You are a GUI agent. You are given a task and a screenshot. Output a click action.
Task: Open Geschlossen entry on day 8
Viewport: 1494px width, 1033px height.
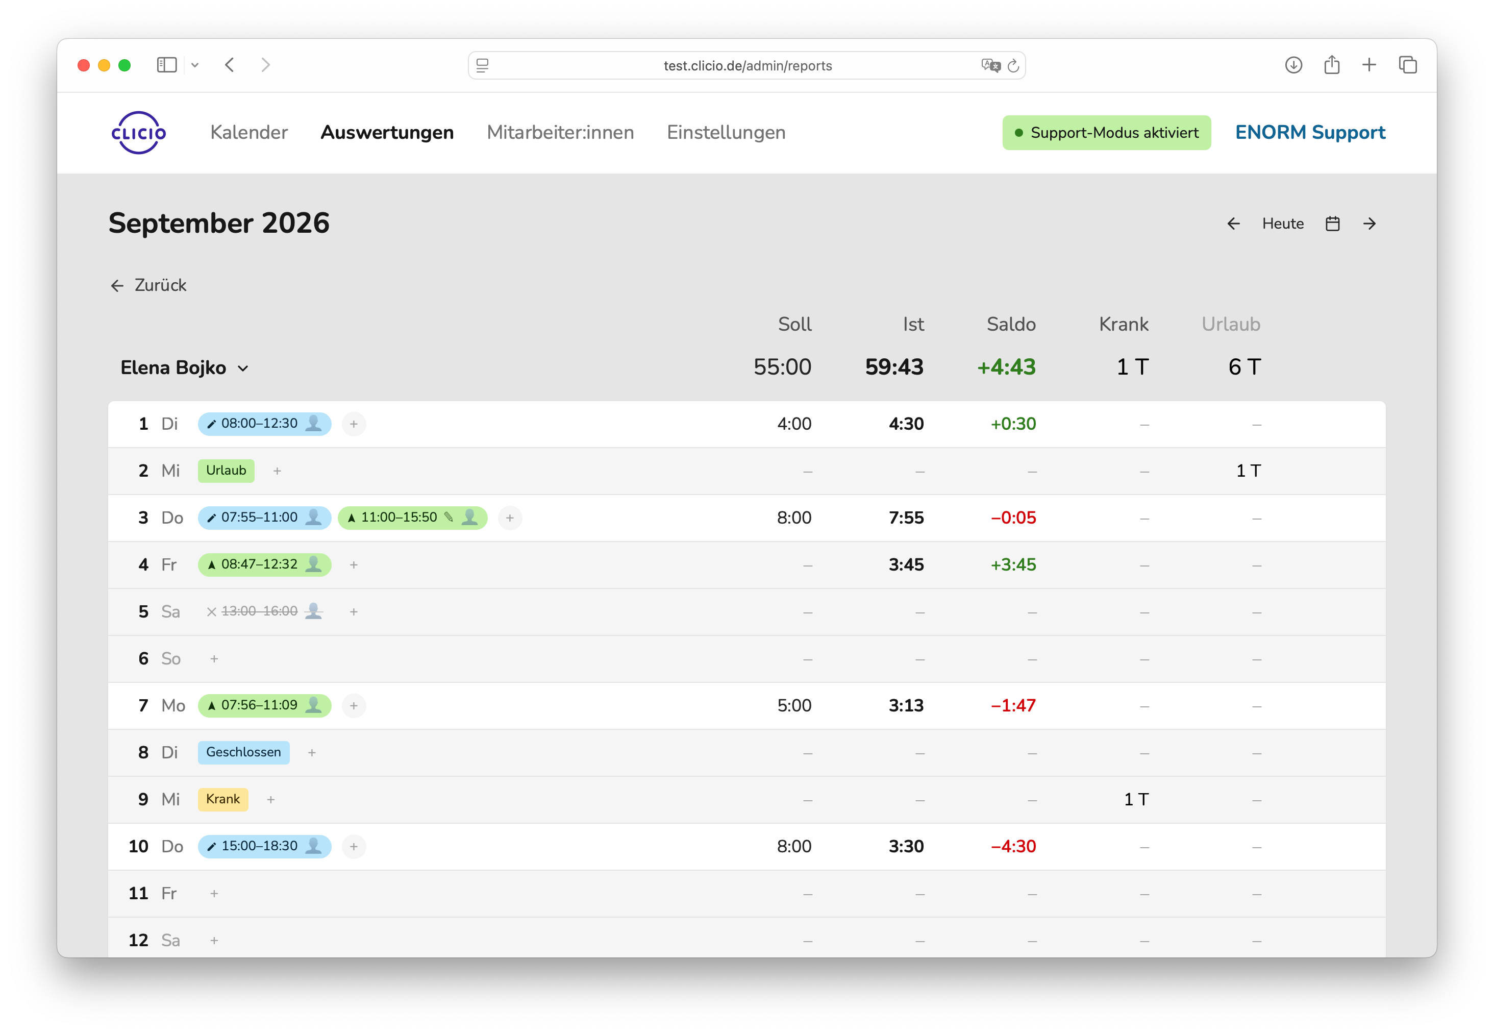(243, 753)
